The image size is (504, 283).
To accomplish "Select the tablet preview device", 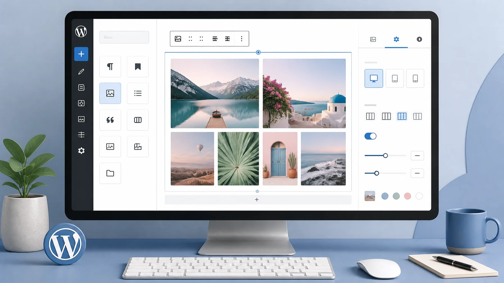I will pyautogui.click(x=395, y=78).
